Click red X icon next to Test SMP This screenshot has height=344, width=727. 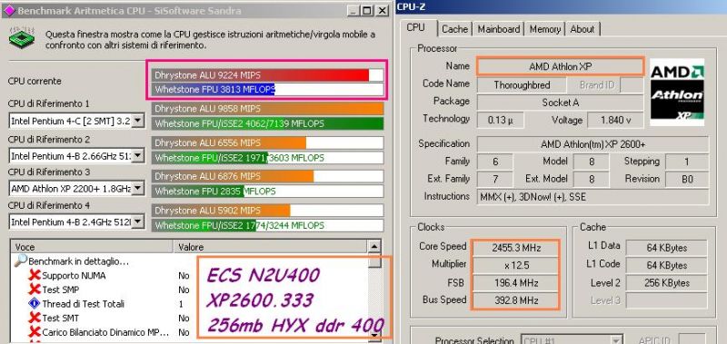34,290
